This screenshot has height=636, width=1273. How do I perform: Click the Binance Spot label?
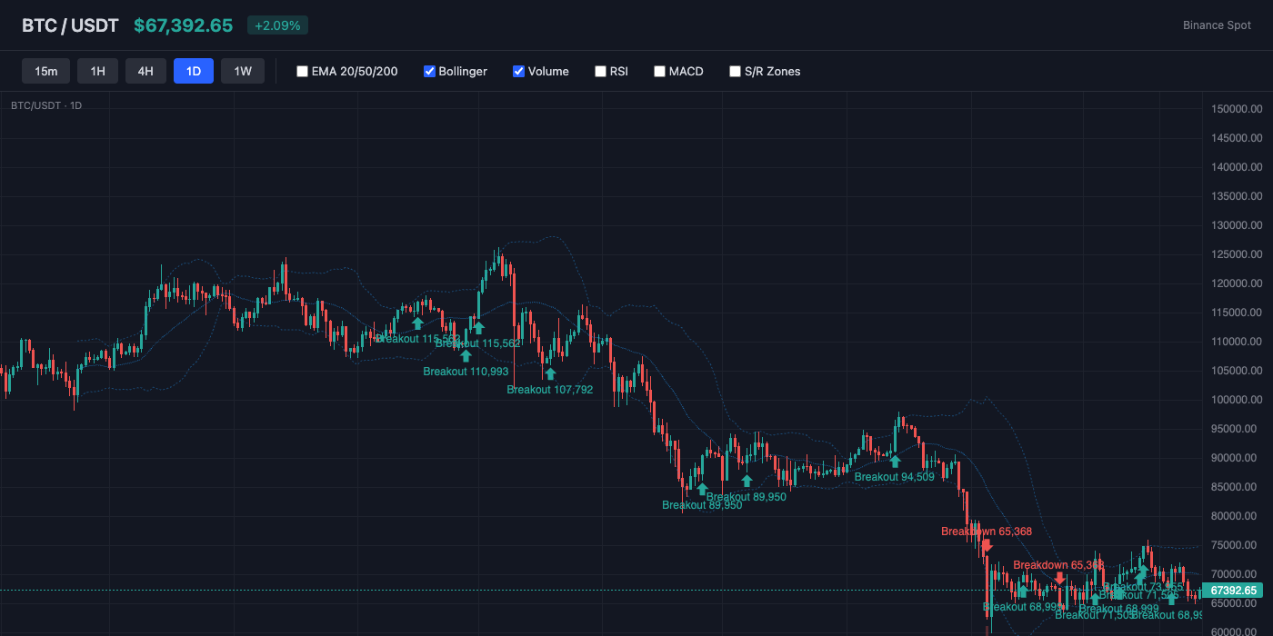1217,25
